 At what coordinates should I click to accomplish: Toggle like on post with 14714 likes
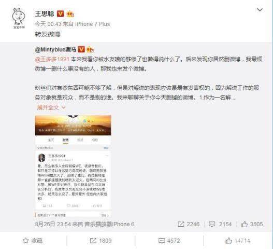click(x=238, y=241)
